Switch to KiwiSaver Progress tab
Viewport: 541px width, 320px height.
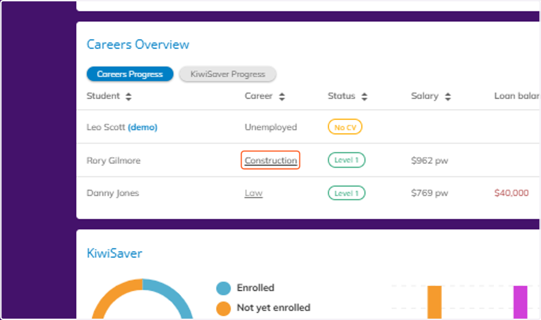point(228,74)
